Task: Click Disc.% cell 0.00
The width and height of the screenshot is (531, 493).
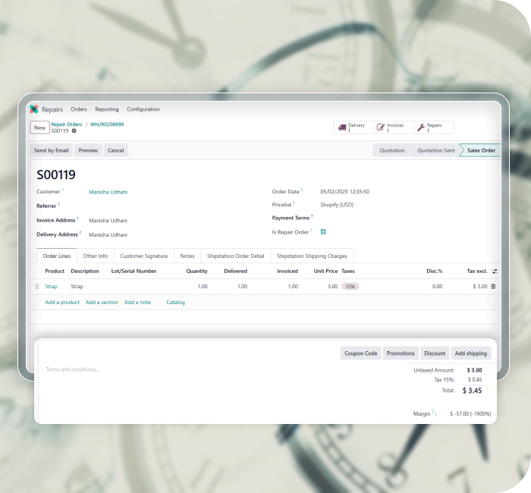Action: point(437,287)
